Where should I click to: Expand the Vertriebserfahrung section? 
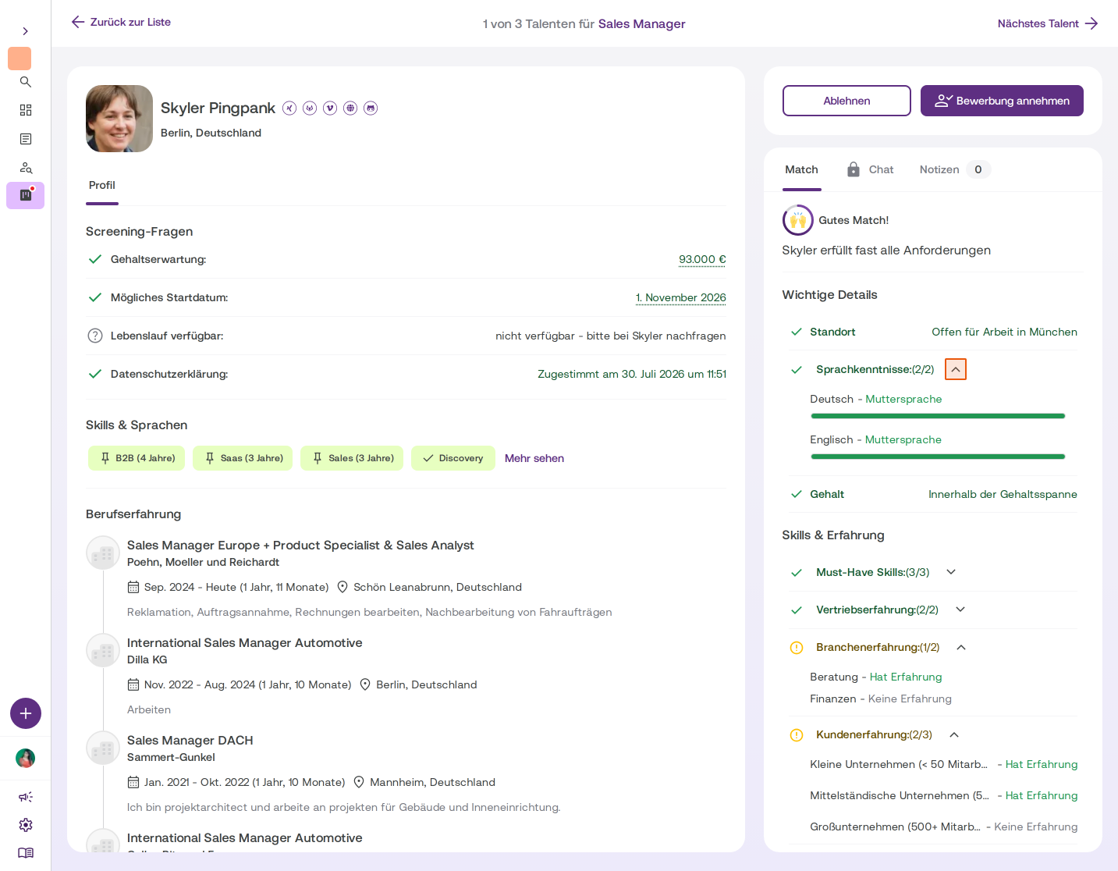(x=960, y=610)
